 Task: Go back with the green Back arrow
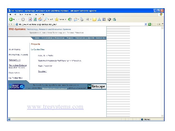(x=11, y=19)
